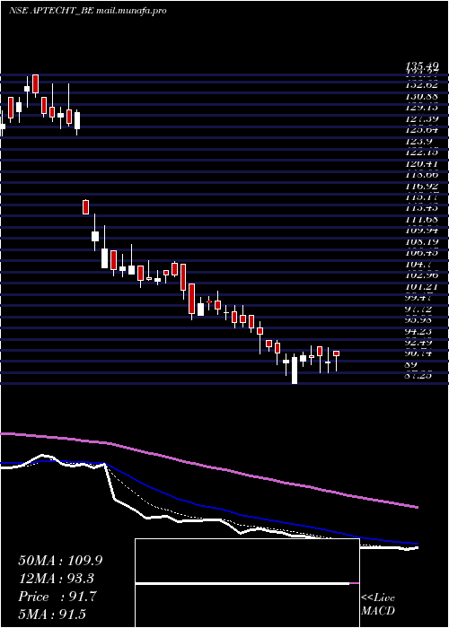Select the 109.94 price axis label
Viewport: 449px width, 628px height.
coord(421,231)
